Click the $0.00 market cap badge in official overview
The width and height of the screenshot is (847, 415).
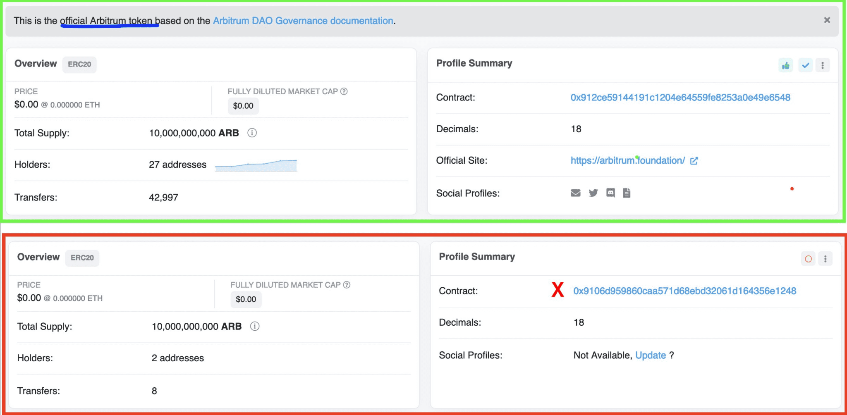tap(243, 106)
